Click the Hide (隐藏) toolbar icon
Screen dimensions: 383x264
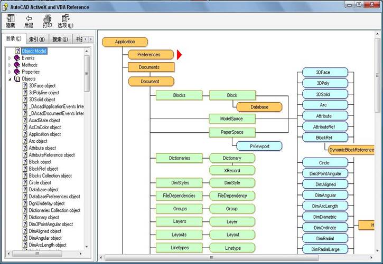(x=10, y=18)
